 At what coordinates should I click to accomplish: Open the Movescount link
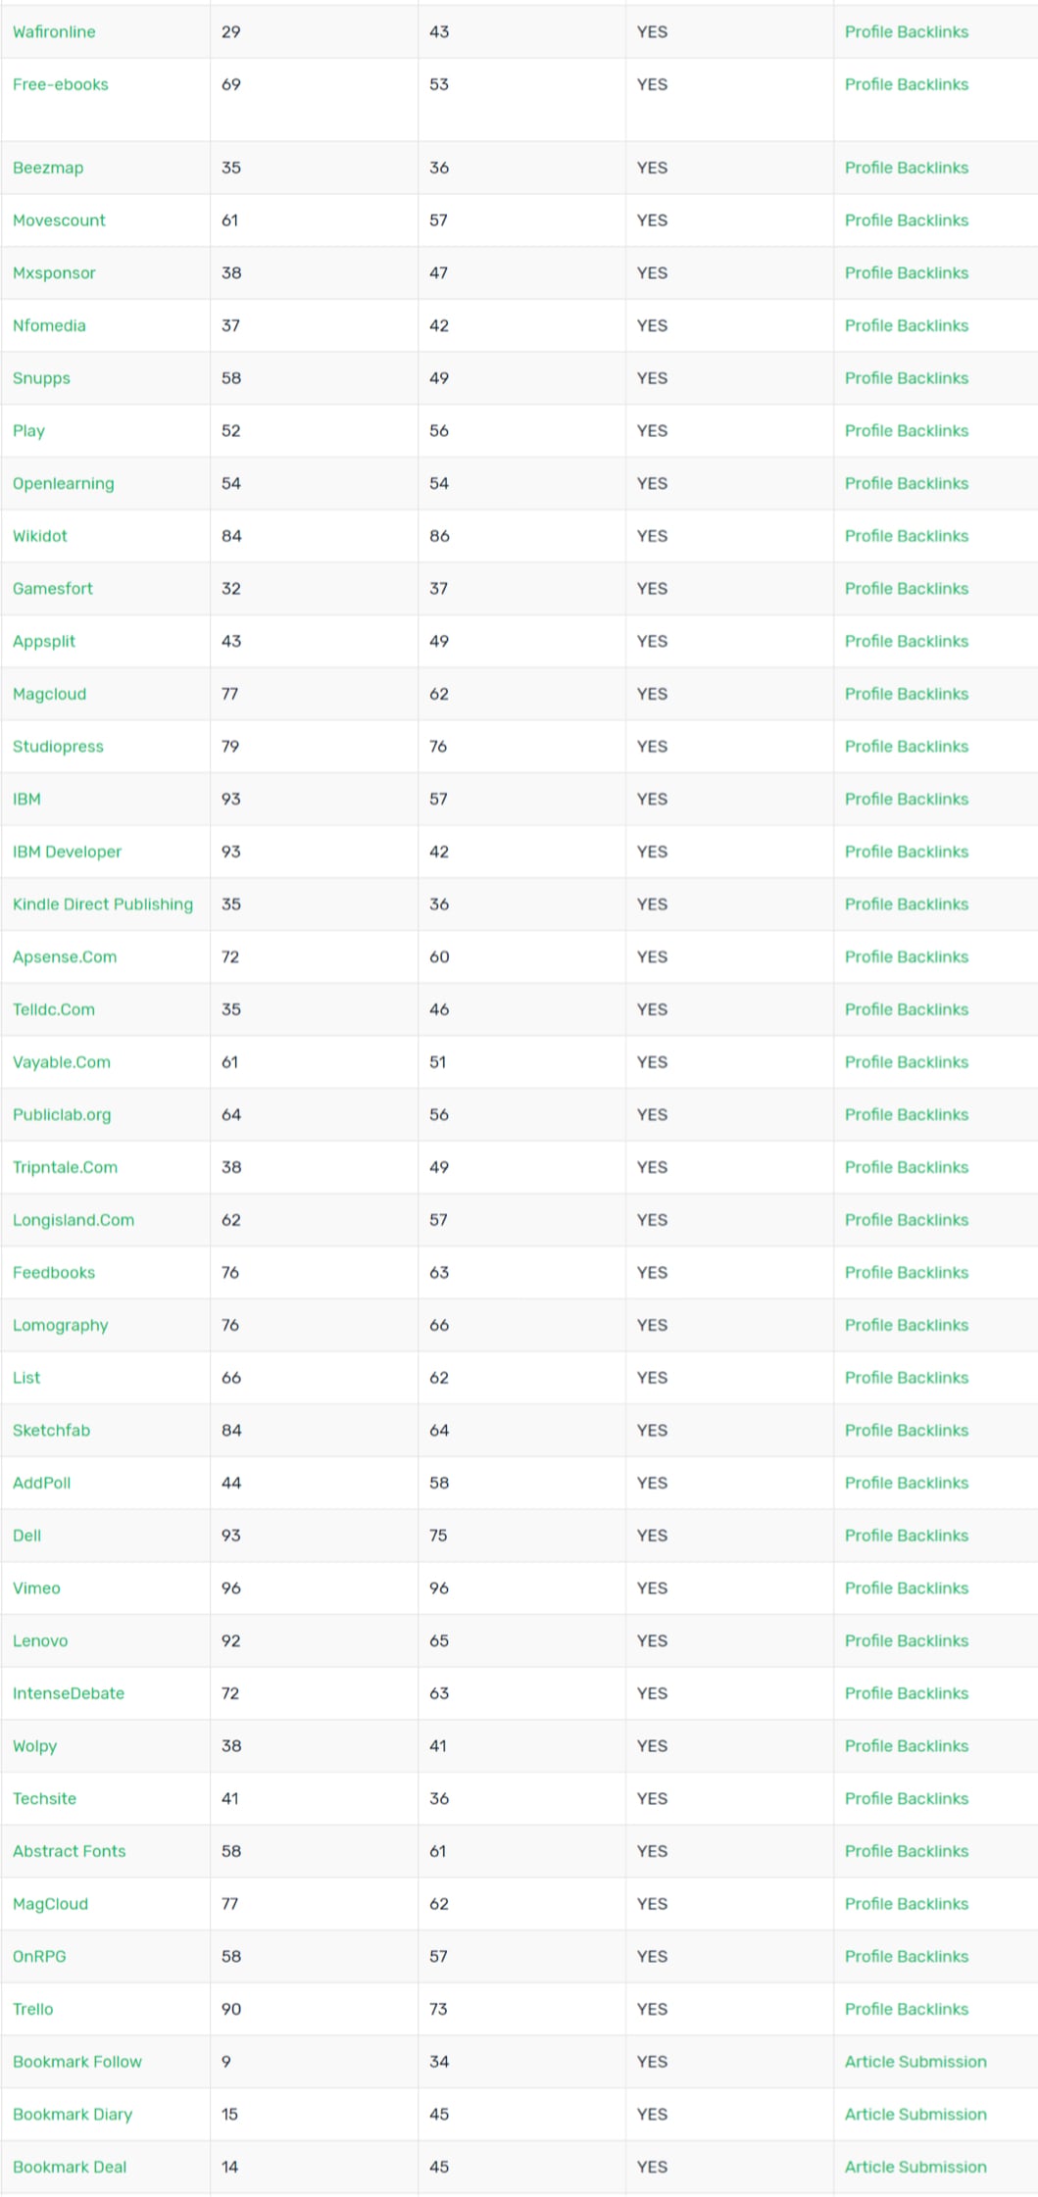[59, 220]
